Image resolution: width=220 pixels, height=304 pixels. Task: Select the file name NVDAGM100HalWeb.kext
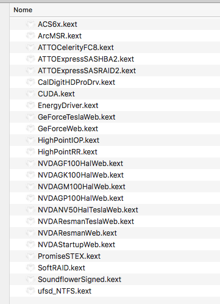click(82, 187)
